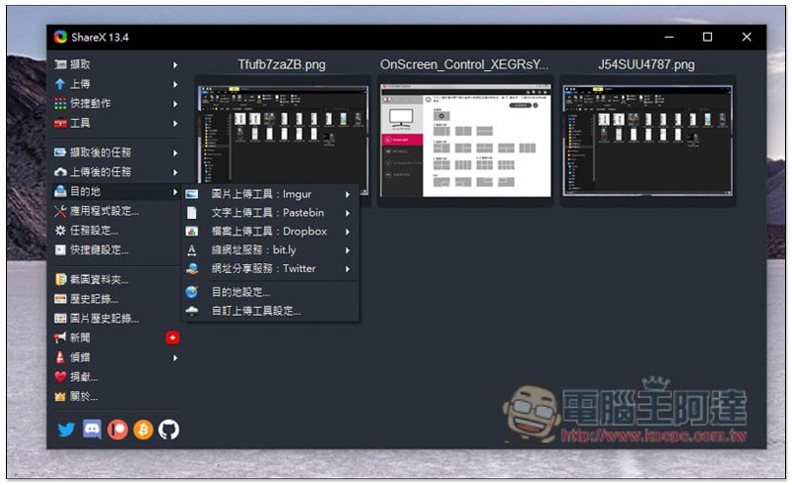
Task: Click the 應用程式設定 wrench icon
Action: click(60, 211)
